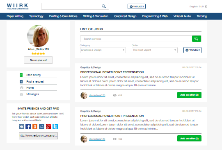Click the INVITE FRIENDS AND GET PAID heading
This screenshot has width=222, height=150.
(38, 109)
